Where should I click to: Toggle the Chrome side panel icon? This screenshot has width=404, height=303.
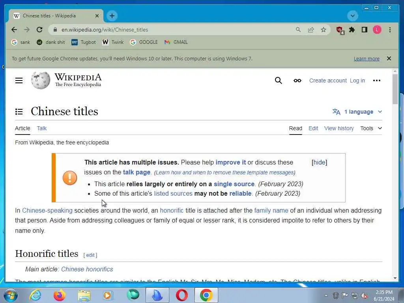point(364,30)
